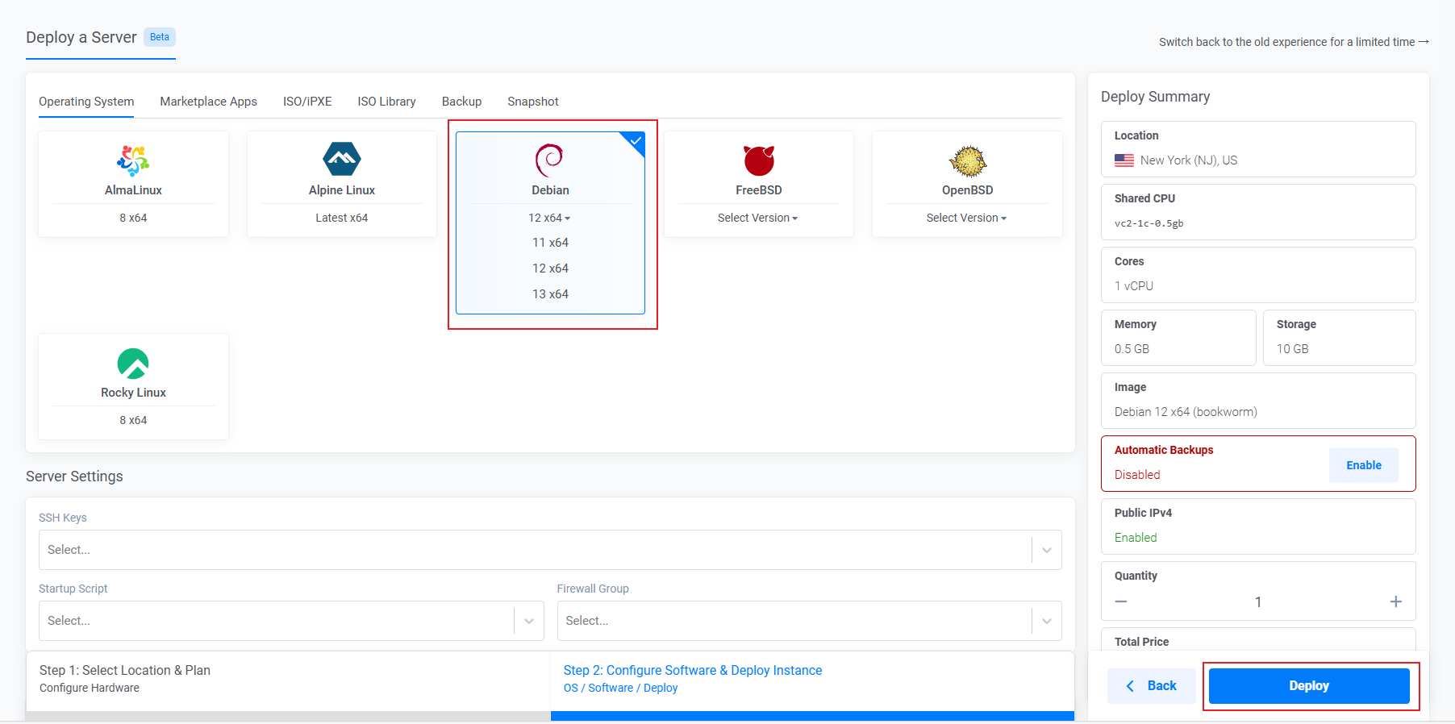The image size is (1455, 724).
Task: Open OpenBSD Select Version dropdown
Action: pyautogui.click(x=966, y=218)
